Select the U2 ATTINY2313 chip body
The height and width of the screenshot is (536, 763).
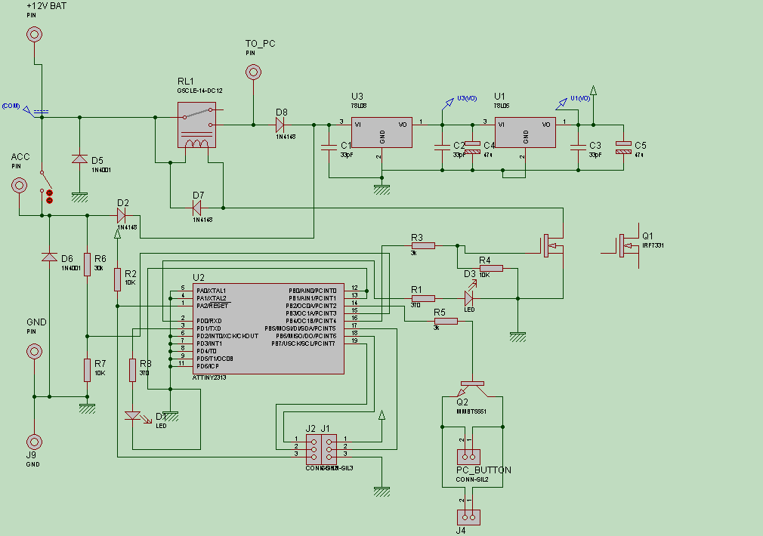point(269,329)
